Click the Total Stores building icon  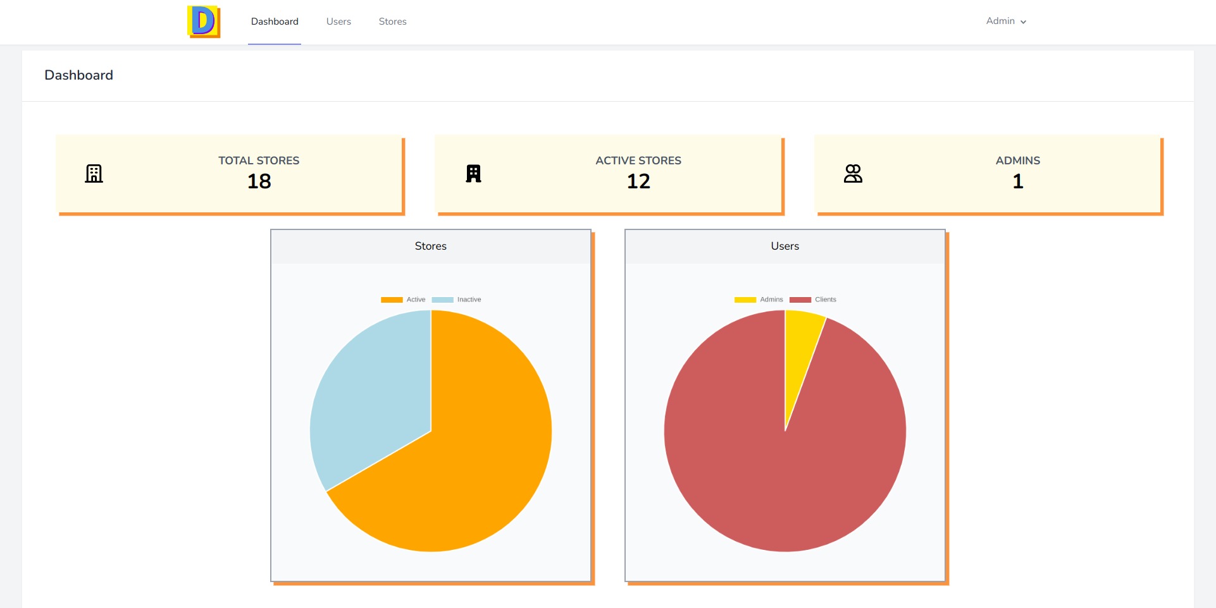[x=94, y=173]
